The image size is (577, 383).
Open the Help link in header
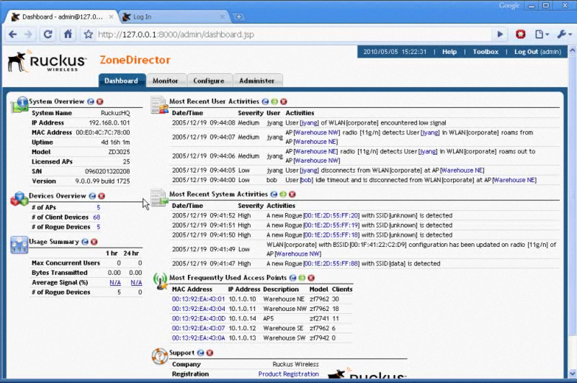click(x=449, y=52)
